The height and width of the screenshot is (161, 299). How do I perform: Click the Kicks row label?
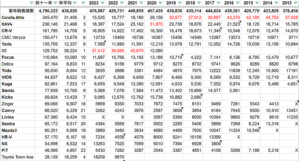click(7, 97)
